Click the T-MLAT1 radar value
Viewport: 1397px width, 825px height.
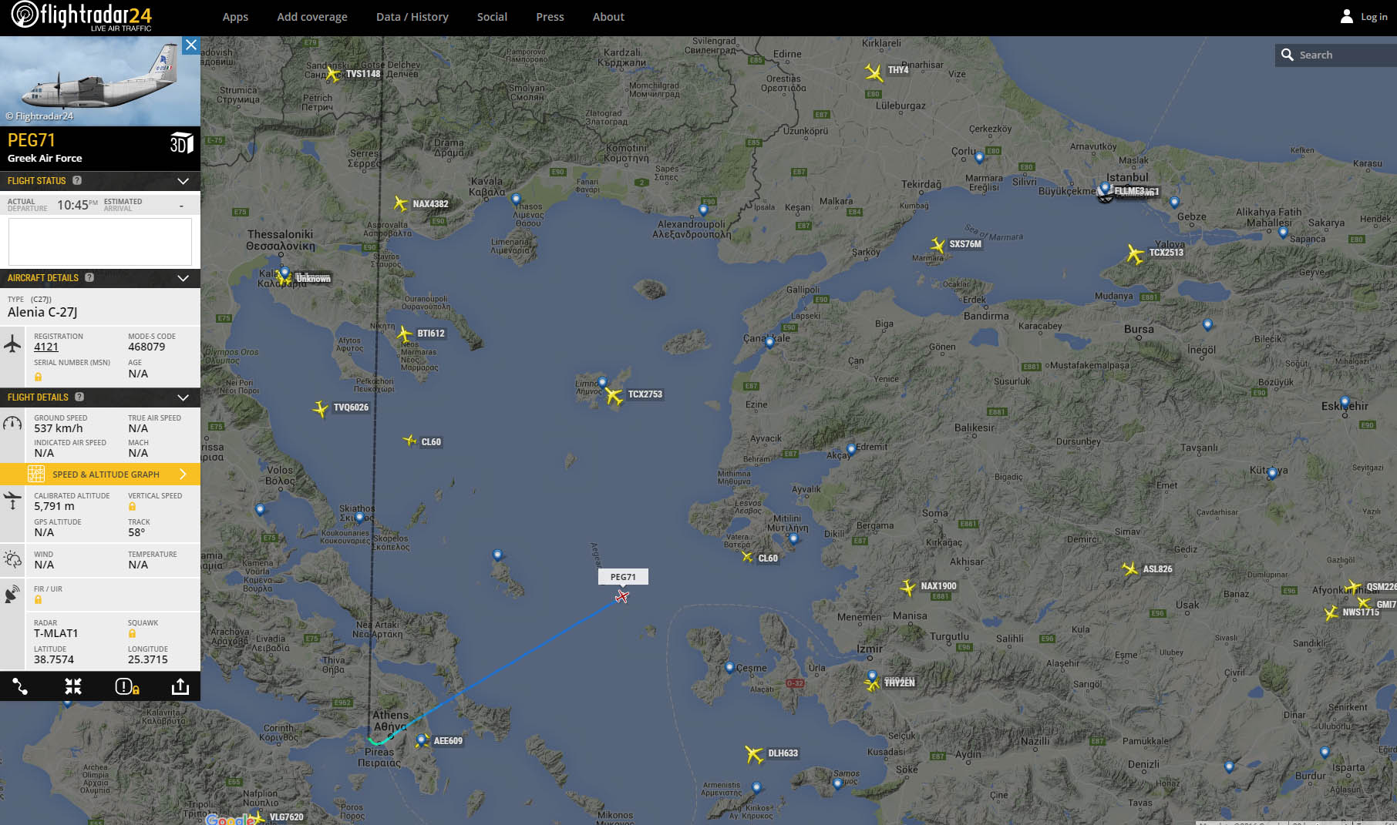tap(56, 633)
